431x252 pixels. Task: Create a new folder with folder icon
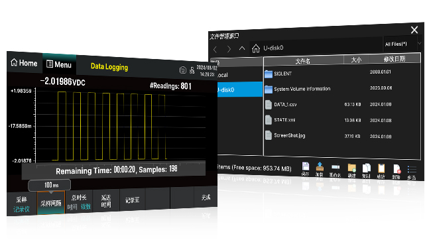351,167
